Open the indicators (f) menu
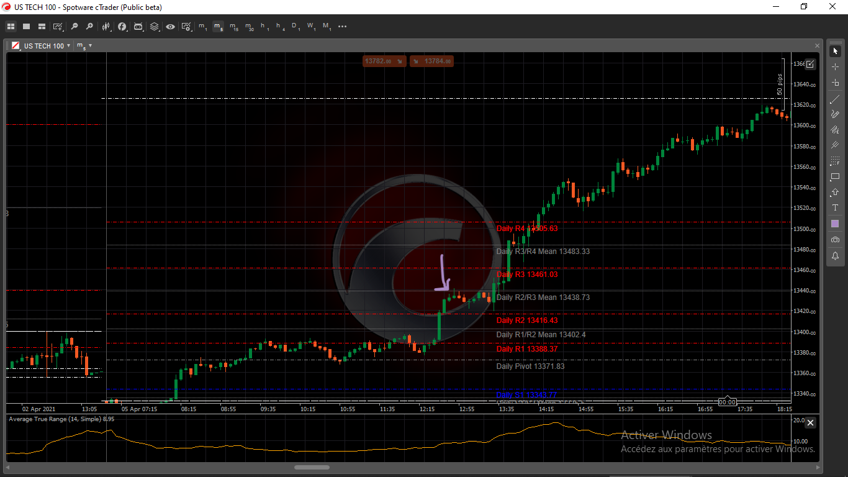The height and width of the screenshot is (477, 848). [122, 27]
